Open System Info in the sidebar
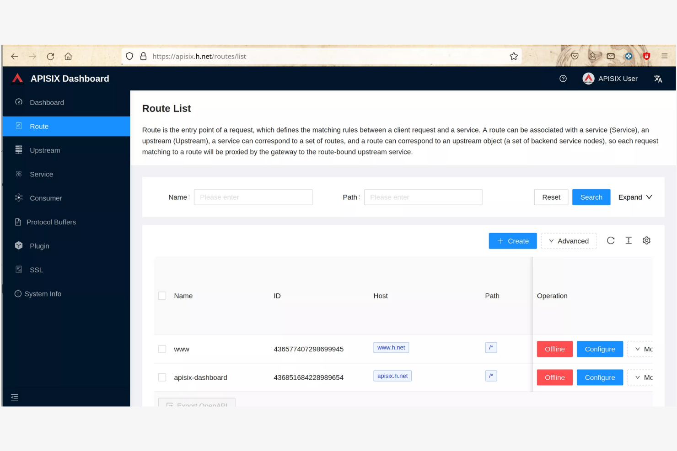The width and height of the screenshot is (677, 451). pos(66,294)
